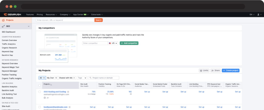Click the Limits button
The image size is (264, 110).
click(x=204, y=71)
